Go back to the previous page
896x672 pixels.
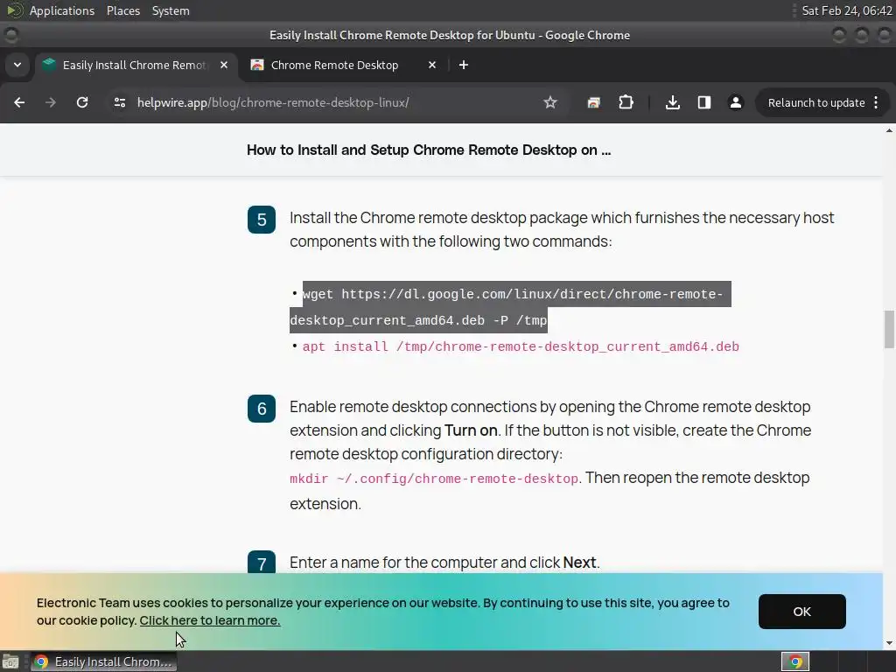tap(19, 102)
